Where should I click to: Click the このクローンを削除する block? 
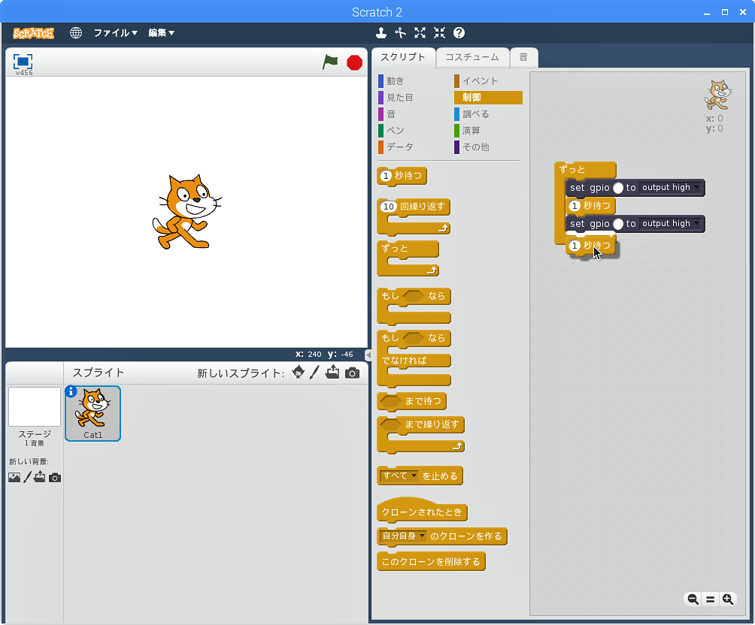(x=431, y=561)
